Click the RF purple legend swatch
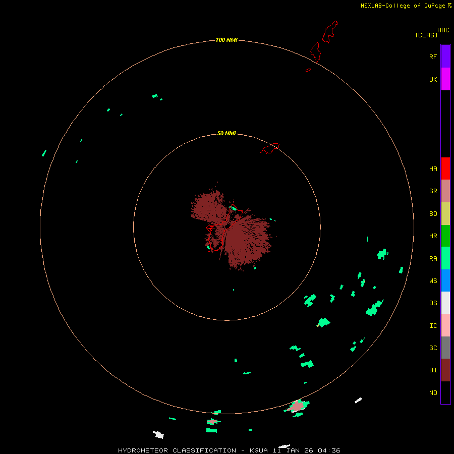Viewport: 454px width, 454px height. pos(445,56)
